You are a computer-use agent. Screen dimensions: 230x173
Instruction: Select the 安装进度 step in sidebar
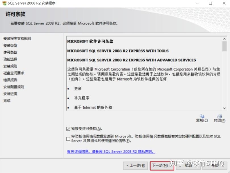tap(10, 94)
